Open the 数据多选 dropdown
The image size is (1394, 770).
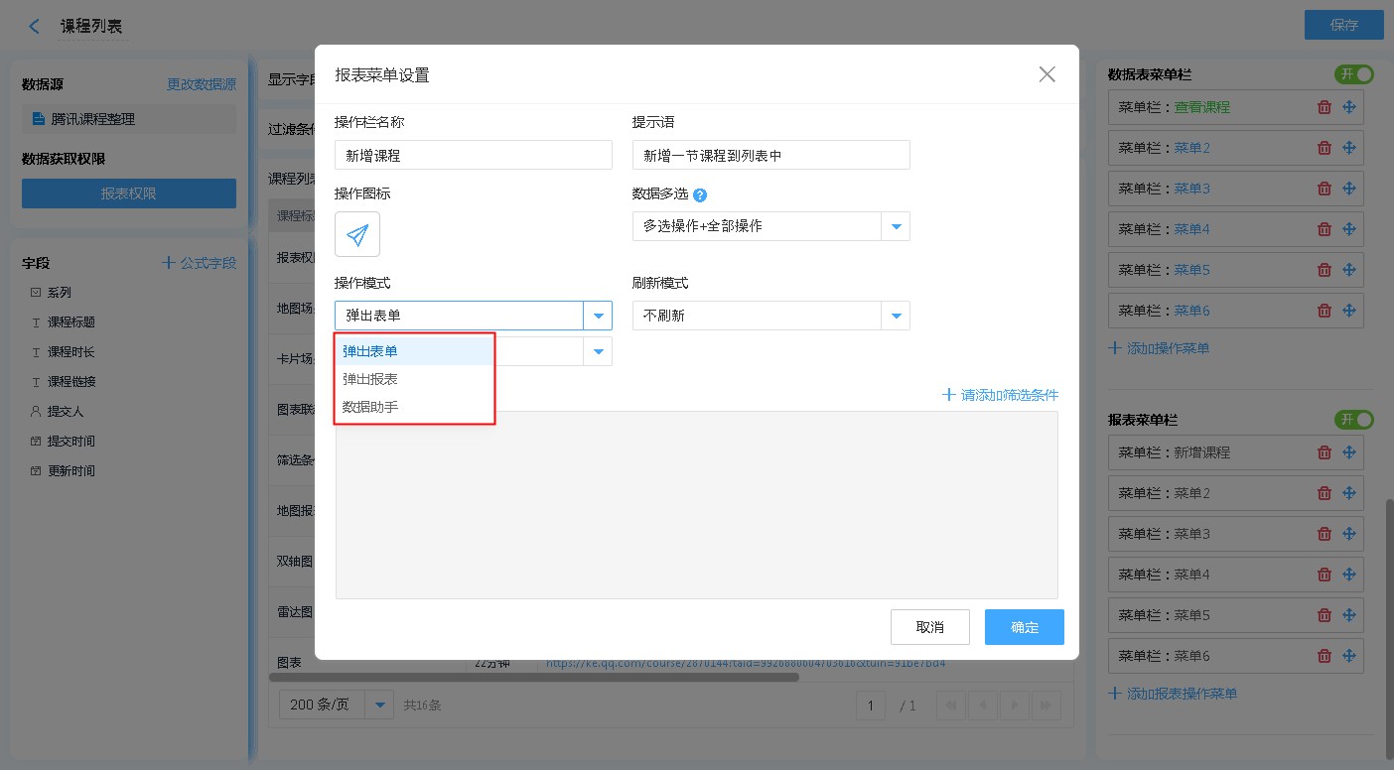coord(896,226)
